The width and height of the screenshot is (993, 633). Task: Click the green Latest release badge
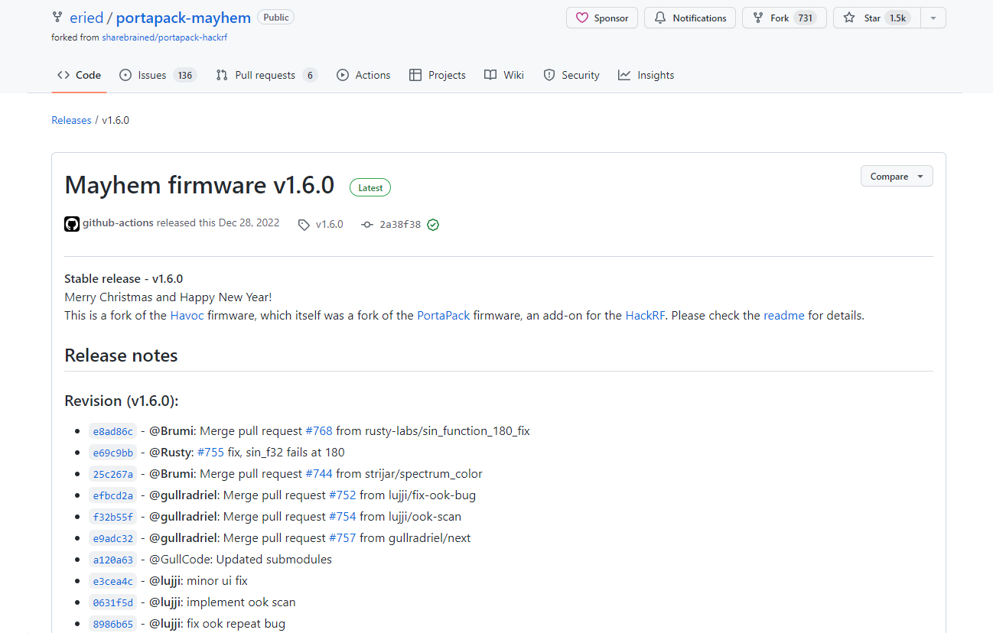coord(370,187)
